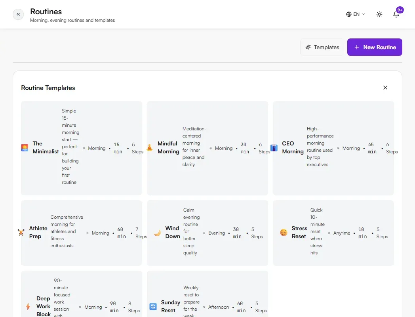Select the Wind Down template title

pyautogui.click(x=173, y=232)
